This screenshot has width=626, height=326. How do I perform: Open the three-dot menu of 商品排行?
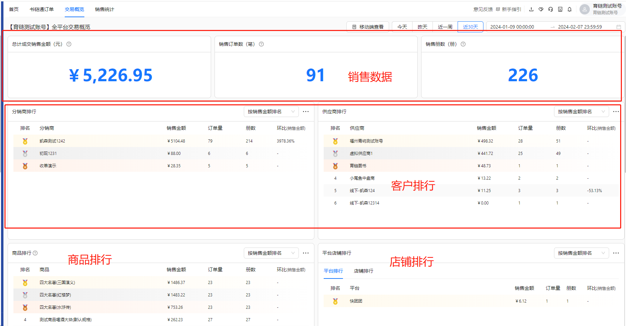pyautogui.click(x=306, y=253)
